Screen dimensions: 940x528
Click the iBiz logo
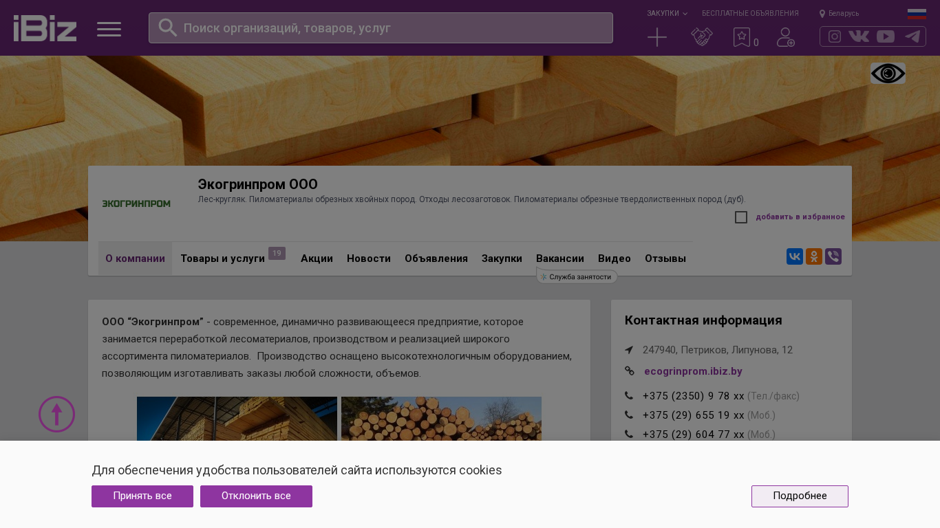[45, 28]
